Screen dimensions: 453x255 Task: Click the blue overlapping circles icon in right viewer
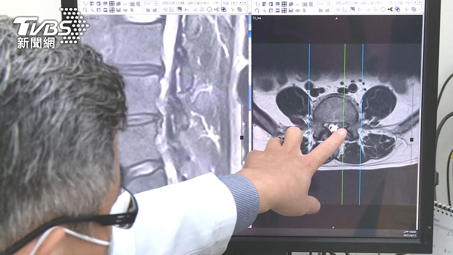tap(397, 9)
